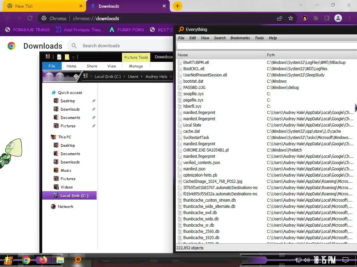Open the Manage tab under Picture Tools
This screenshot has height=267, width=357.
[136, 66]
